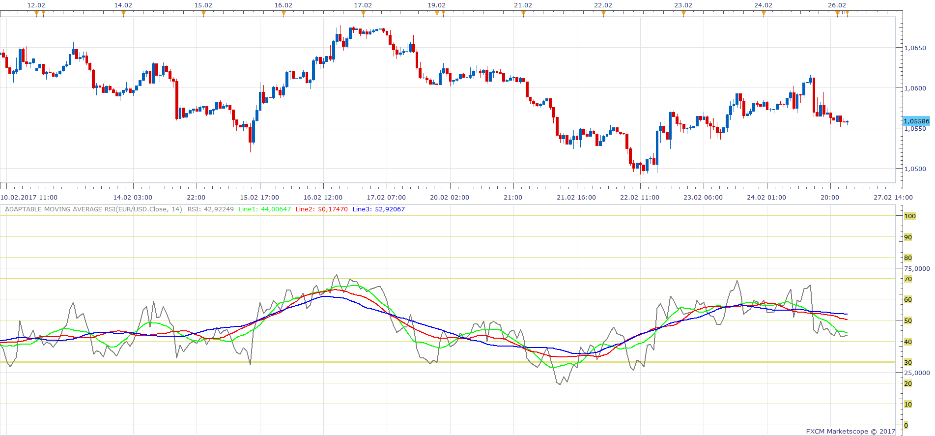Click the ADAPTABLE MOVING AVERAGE RSI indicator title

coord(93,209)
